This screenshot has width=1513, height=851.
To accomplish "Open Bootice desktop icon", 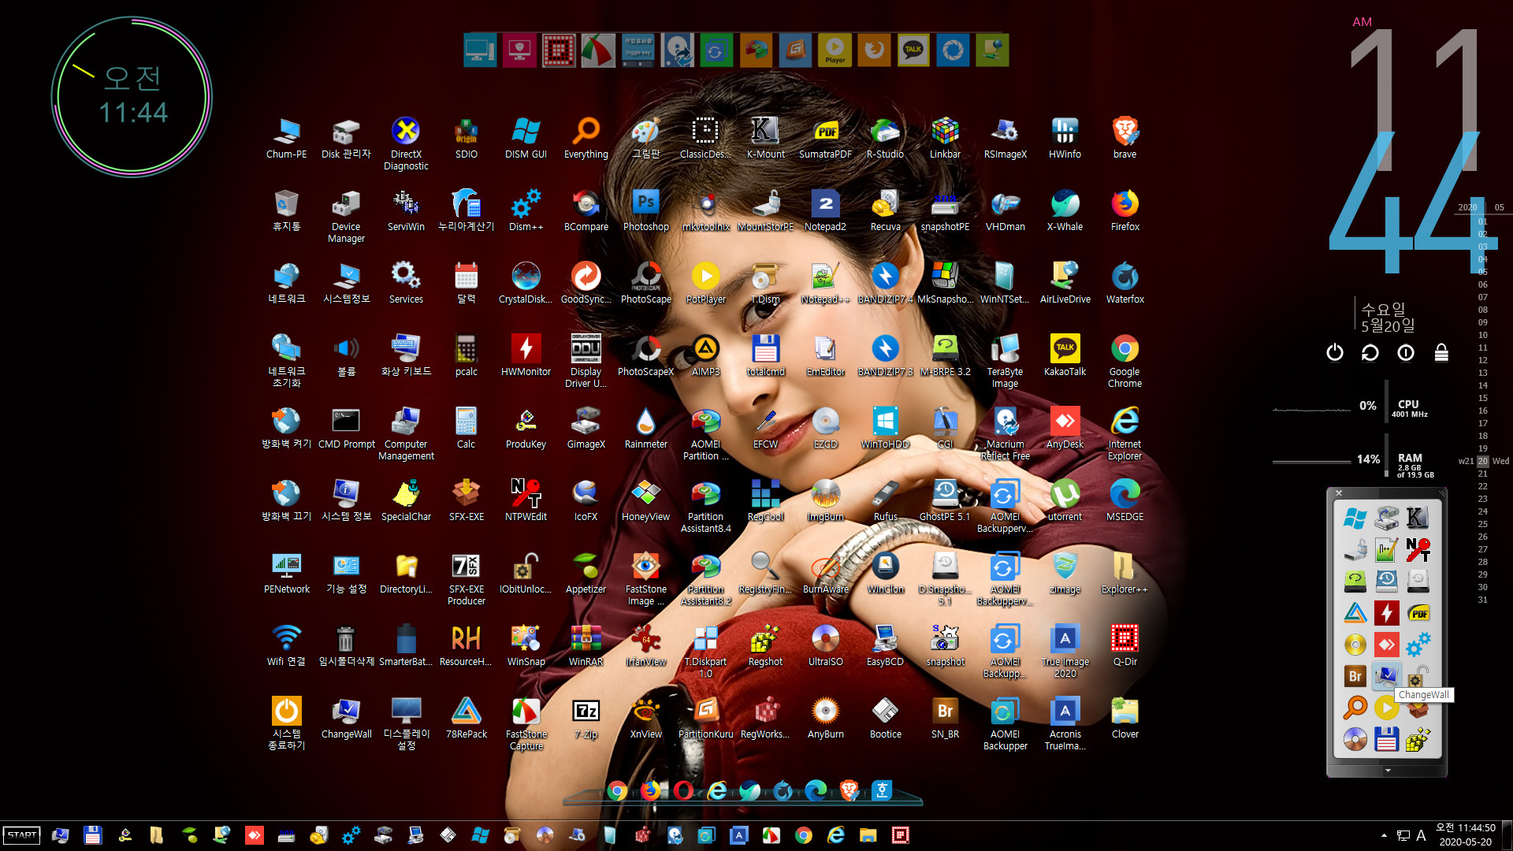I will 885,718.
